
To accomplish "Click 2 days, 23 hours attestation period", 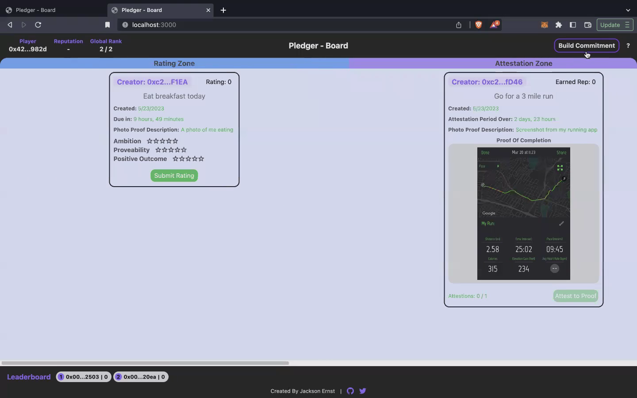I will [x=535, y=119].
